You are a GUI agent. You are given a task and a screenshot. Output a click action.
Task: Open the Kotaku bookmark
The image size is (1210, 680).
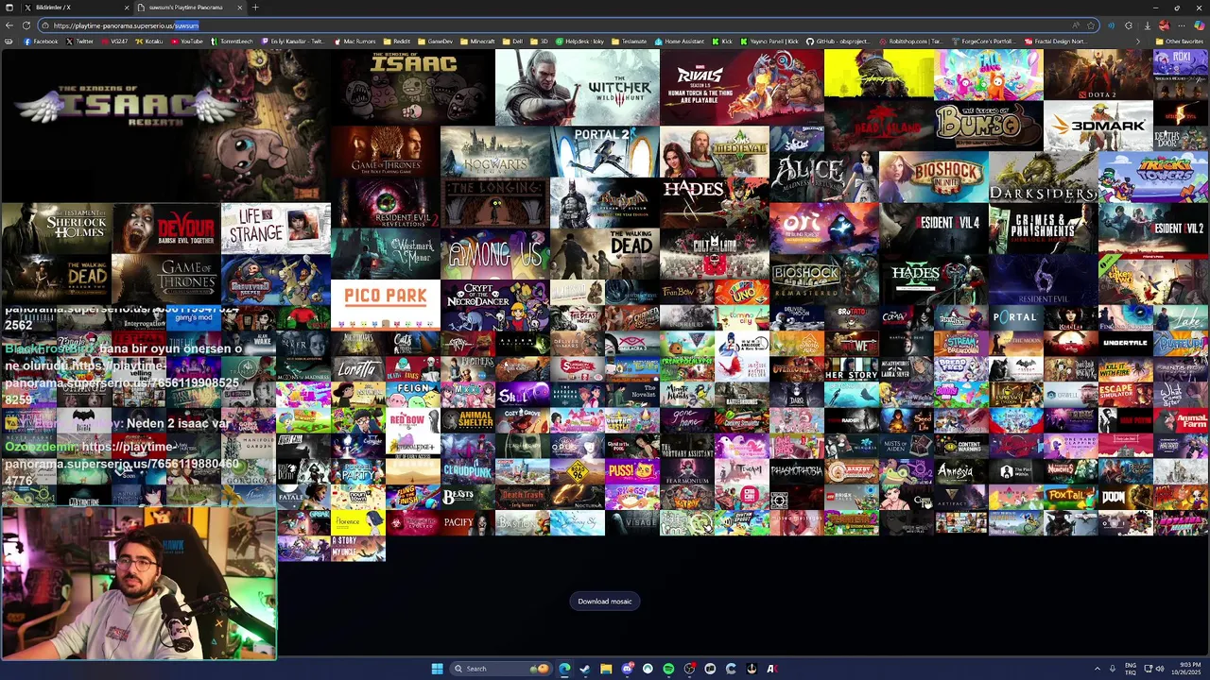pyautogui.click(x=149, y=42)
